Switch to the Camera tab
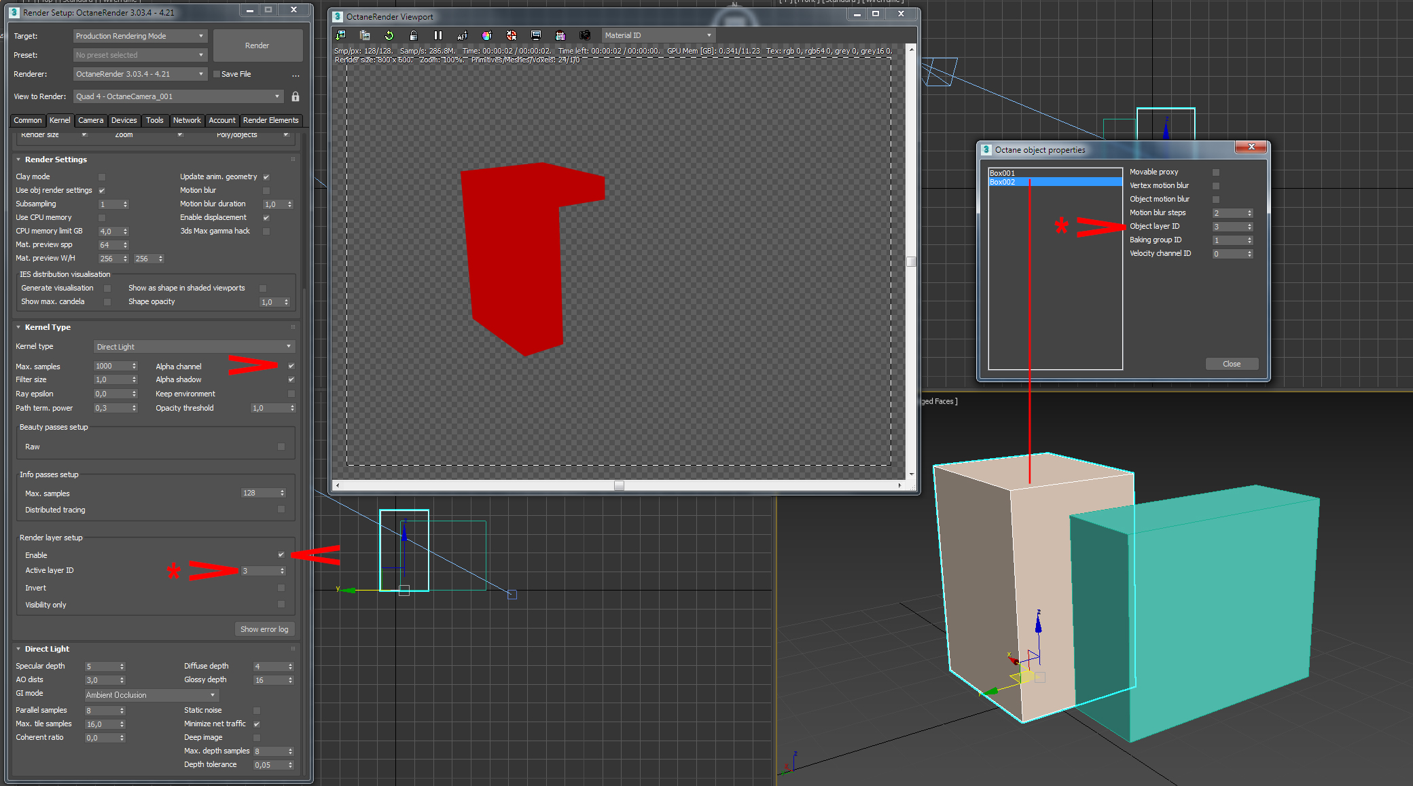 pos(90,120)
